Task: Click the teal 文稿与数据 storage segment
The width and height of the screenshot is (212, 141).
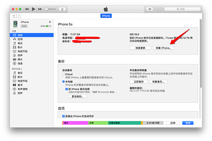Action: 124,123
